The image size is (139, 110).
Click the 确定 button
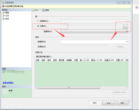[x=95, y=103]
